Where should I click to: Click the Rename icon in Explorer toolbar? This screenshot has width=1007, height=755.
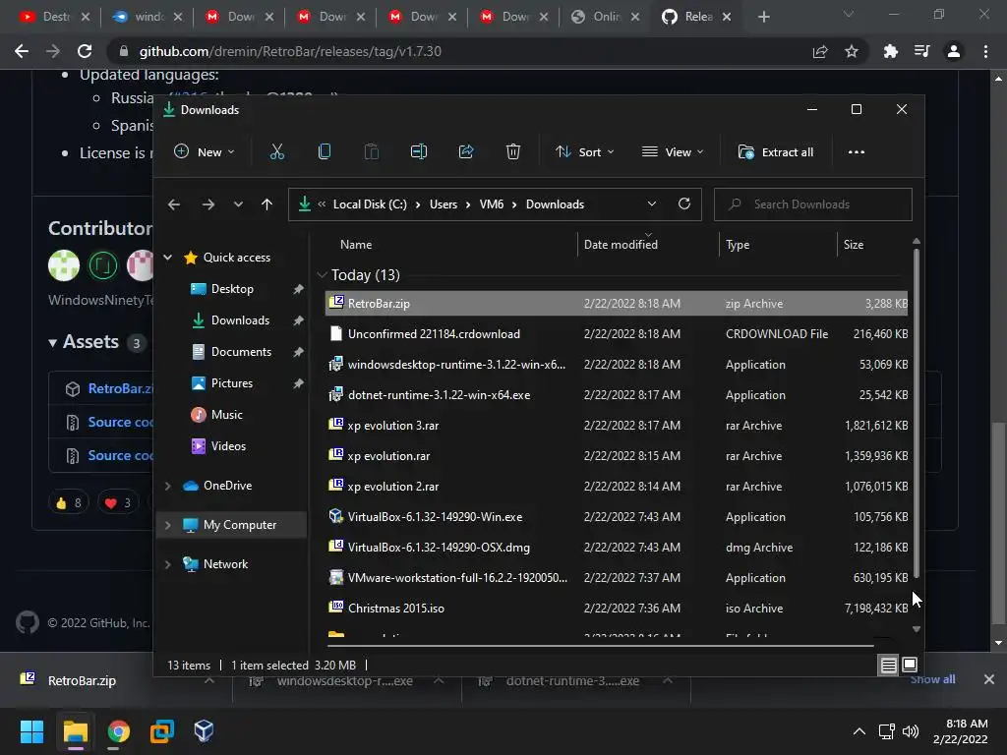tap(419, 151)
